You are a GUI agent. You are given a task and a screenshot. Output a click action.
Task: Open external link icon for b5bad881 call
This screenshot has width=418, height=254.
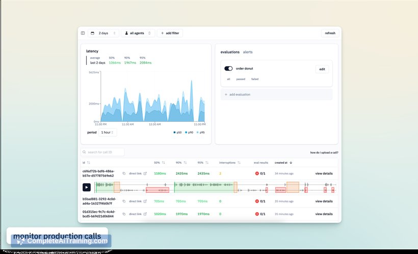click(x=145, y=201)
